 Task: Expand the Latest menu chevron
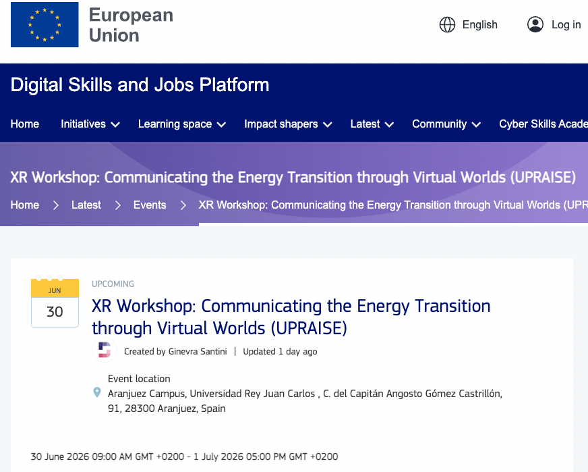click(389, 125)
